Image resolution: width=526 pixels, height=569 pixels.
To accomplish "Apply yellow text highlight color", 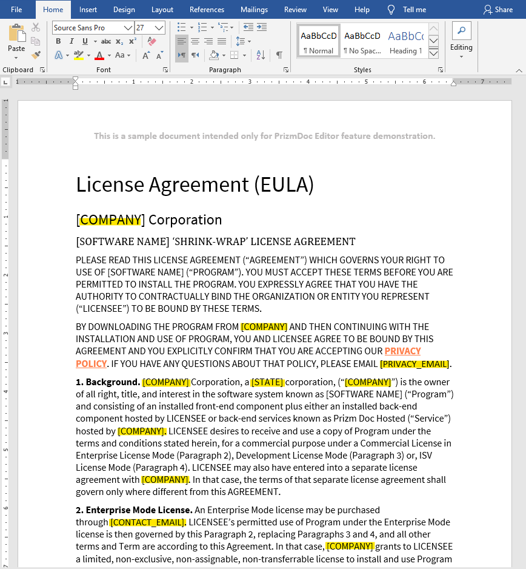I will click(79, 56).
